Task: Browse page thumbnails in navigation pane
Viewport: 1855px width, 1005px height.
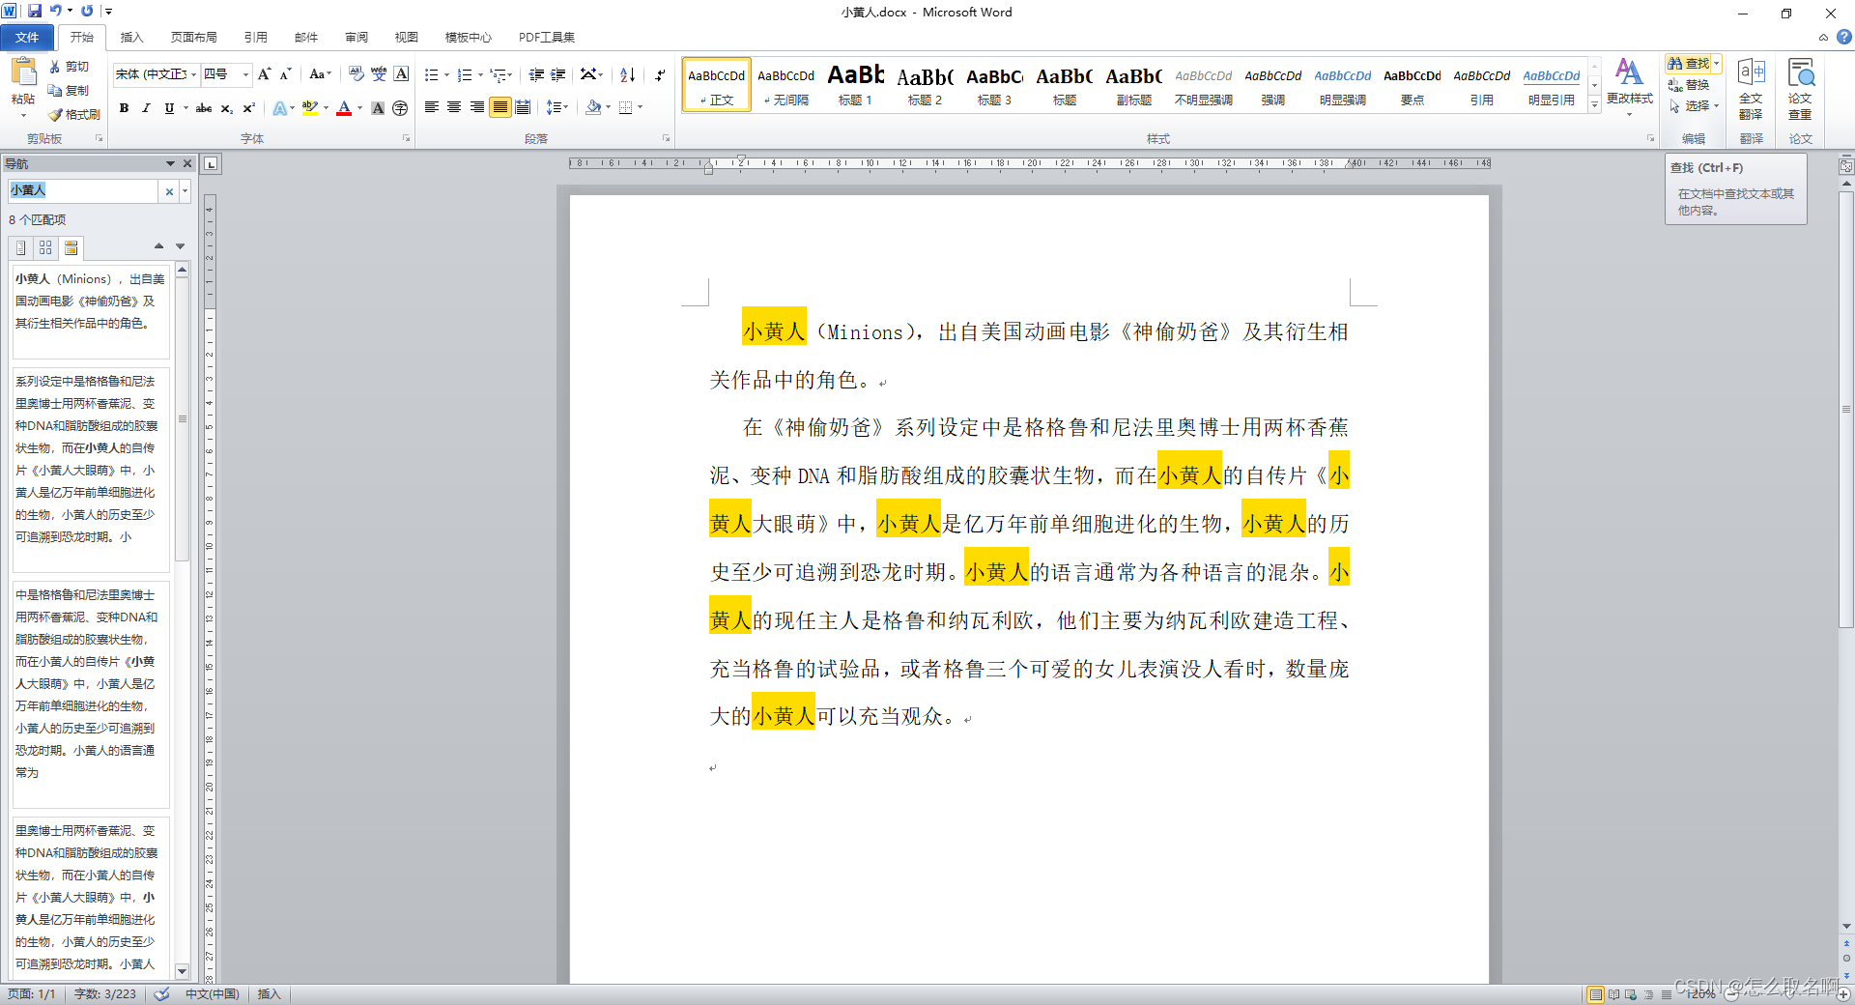Action: click(45, 248)
